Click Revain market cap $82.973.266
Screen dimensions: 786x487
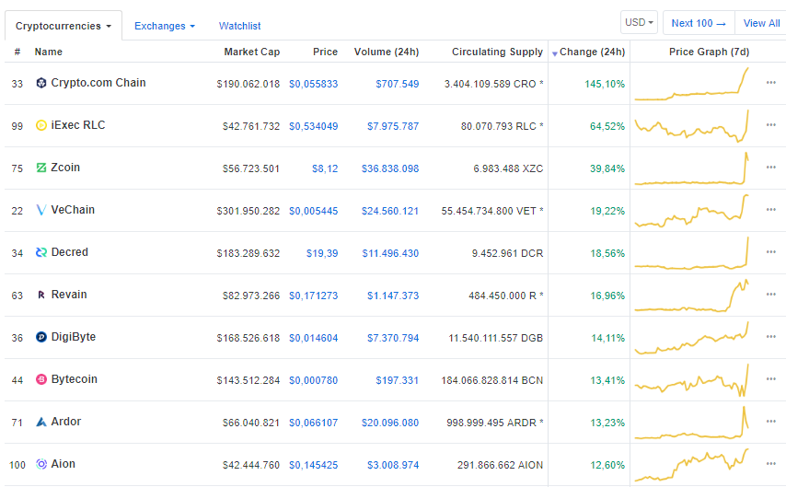coord(251,296)
